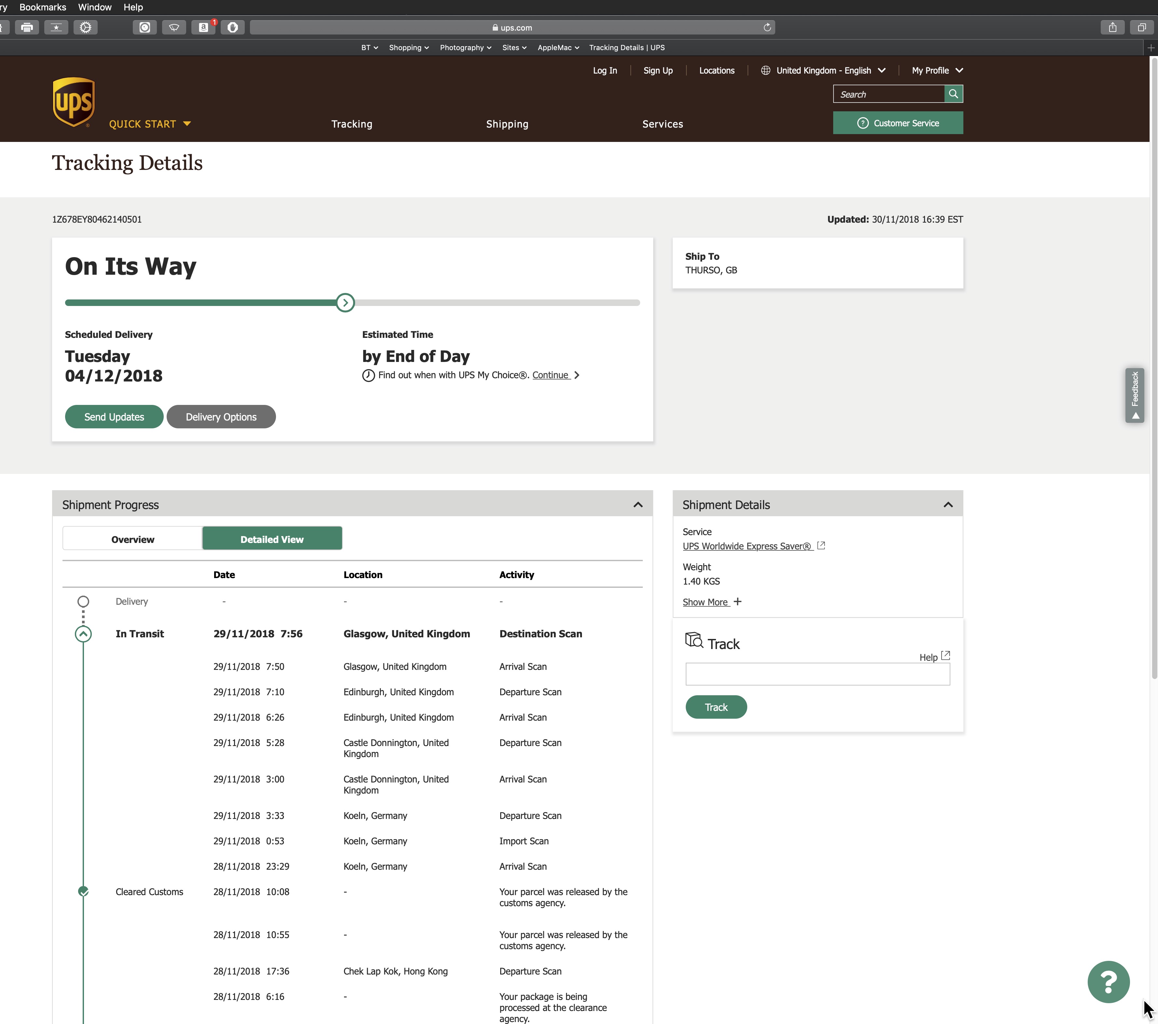Open the Tracking nav menu
The height and width of the screenshot is (1024, 1158).
(x=352, y=124)
